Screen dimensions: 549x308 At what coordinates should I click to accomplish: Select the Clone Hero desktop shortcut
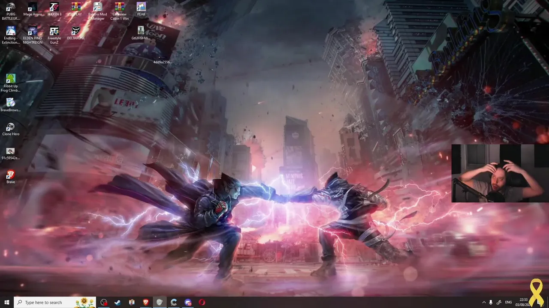[x=11, y=129]
